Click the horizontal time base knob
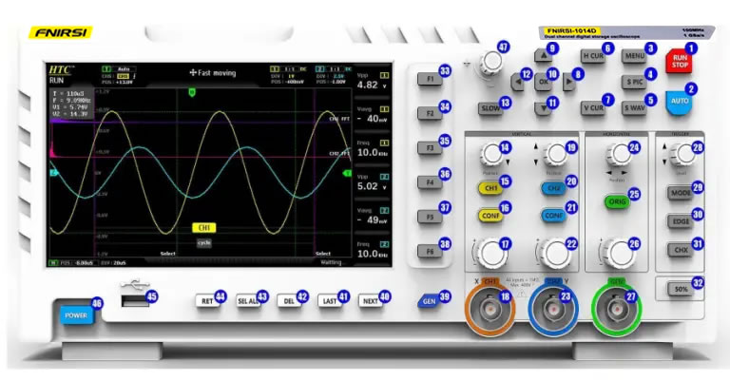The image size is (730, 381). pyautogui.click(x=619, y=254)
